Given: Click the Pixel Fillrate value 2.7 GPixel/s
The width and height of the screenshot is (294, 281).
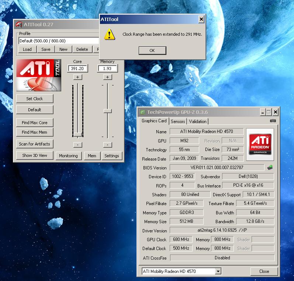Looking at the screenshot, I should coord(187,203).
